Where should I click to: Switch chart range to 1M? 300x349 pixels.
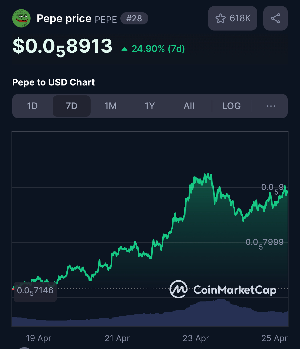[111, 106]
